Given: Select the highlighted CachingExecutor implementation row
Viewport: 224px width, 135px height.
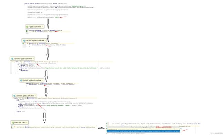Looking at the screenshot, I should (x=143, y=131).
